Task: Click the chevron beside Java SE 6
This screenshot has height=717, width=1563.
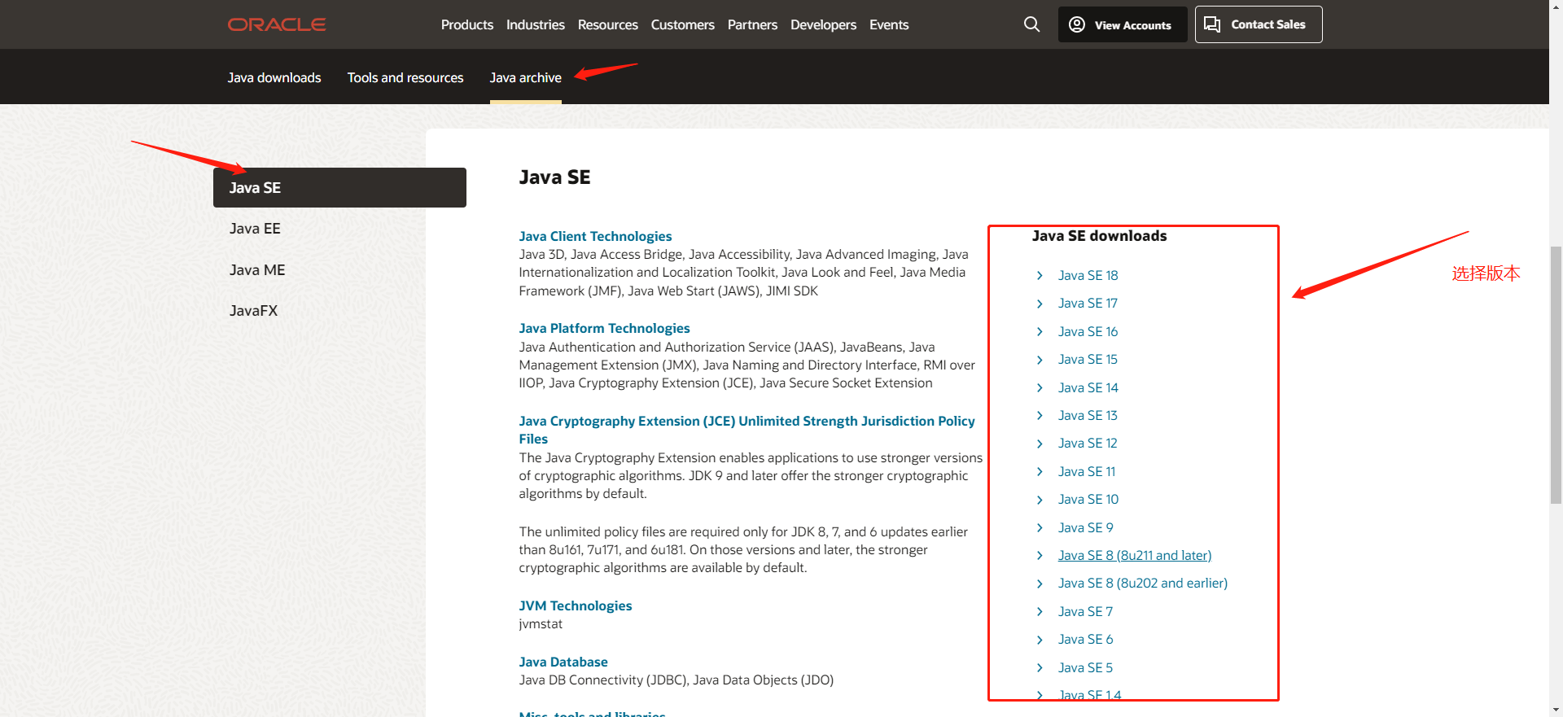Action: (x=1040, y=640)
